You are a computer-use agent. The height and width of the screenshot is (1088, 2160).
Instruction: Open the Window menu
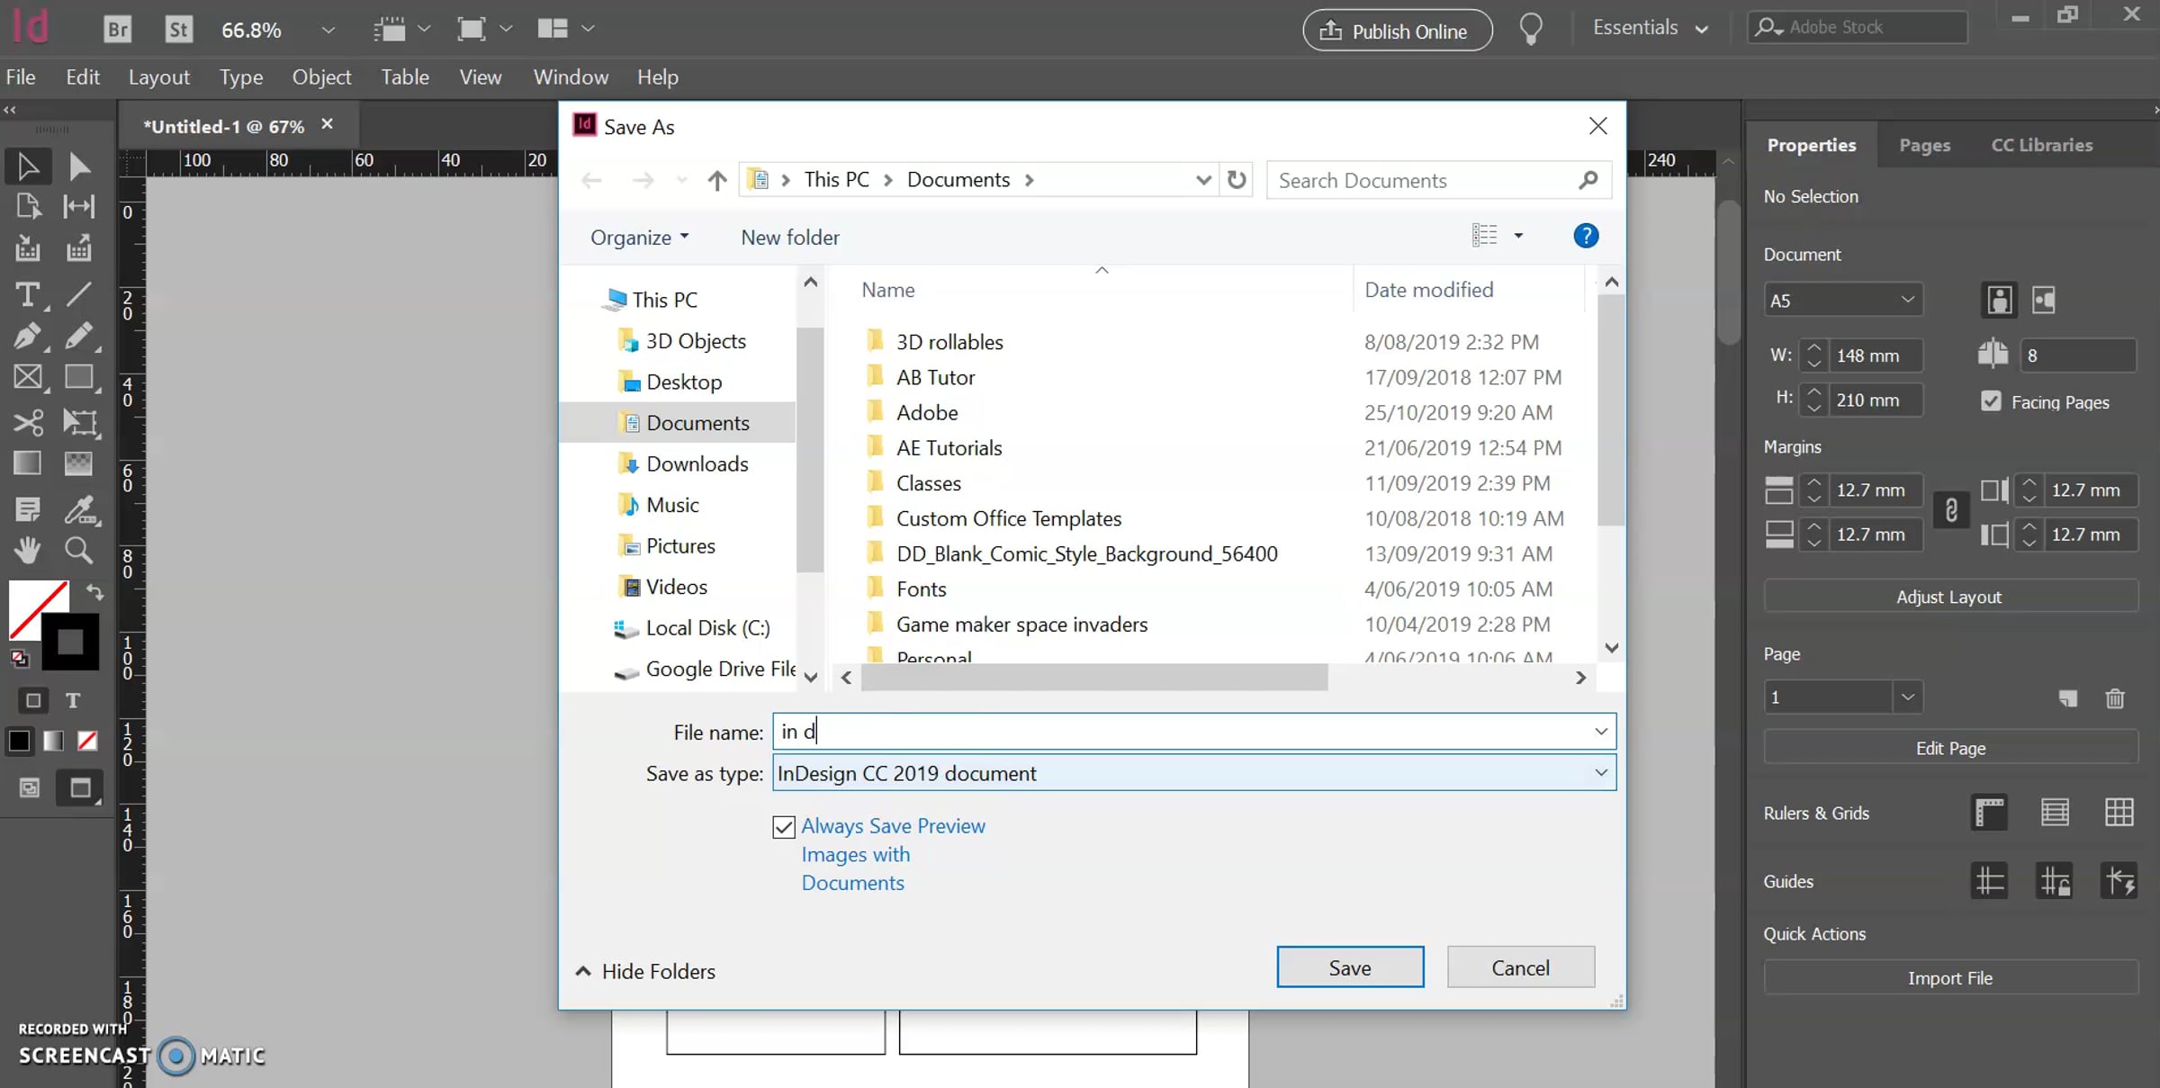[571, 77]
